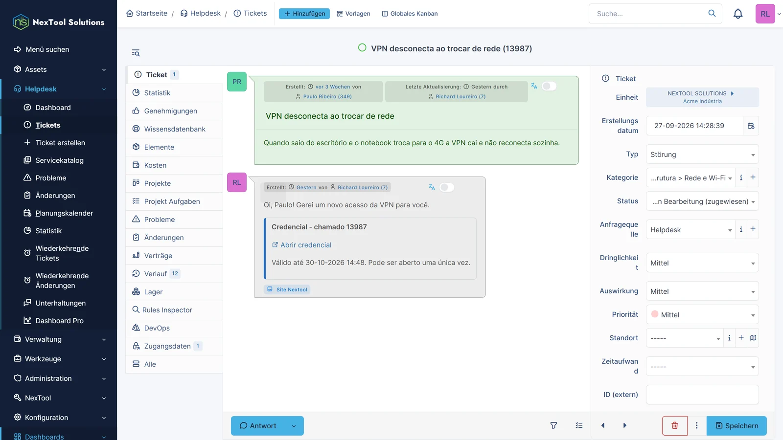
Task: Toggle the sidebar list search icon
Action: tap(136, 53)
